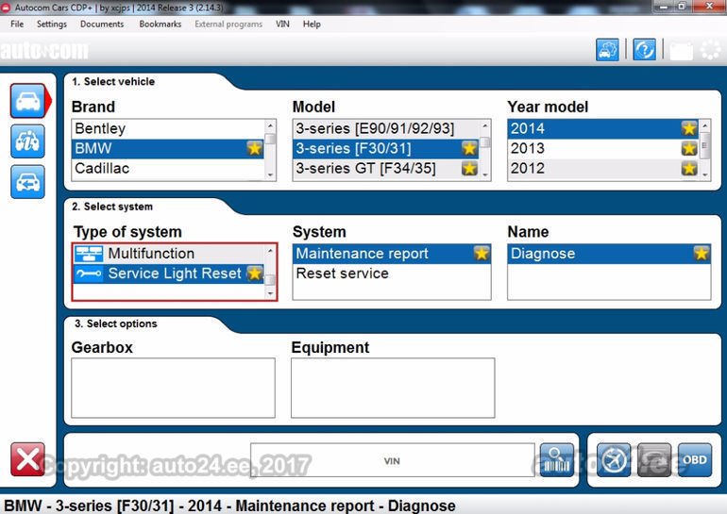Viewport: 727px width, 514px height.
Task: Toggle favorite star on 3-series [F30/31]
Action: click(469, 148)
